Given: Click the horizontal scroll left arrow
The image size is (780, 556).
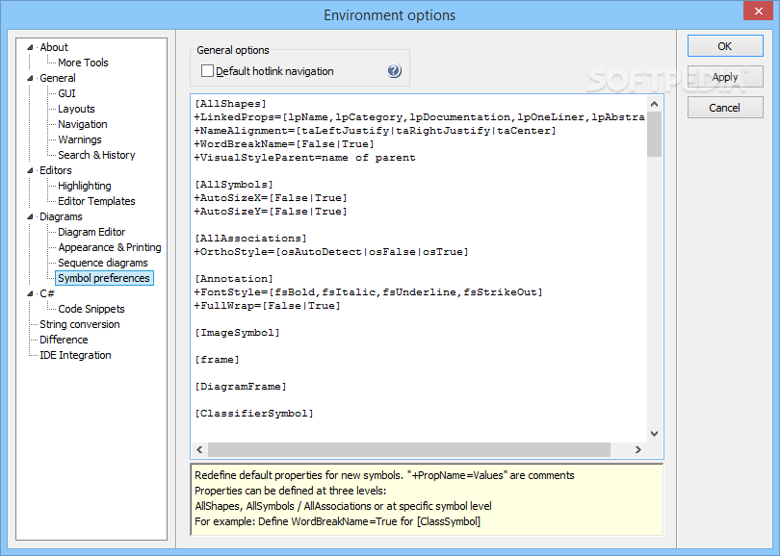Looking at the screenshot, I should coord(199,449).
